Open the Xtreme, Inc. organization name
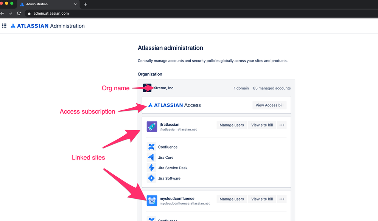This screenshot has height=221, width=378. (164, 88)
